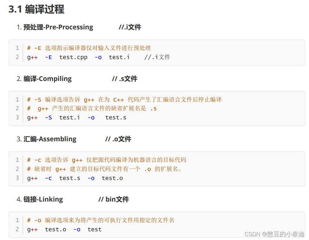Screen dimensions: 309x240
Task: Click the "// .s文件" heading text
Action: (x=124, y=79)
